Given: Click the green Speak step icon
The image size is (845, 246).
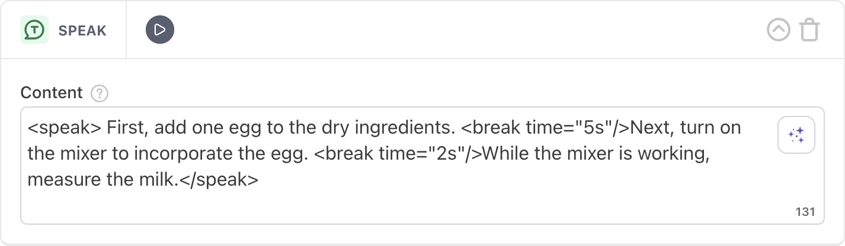Looking at the screenshot, I should pyautogui.click(x=34, y=30).
